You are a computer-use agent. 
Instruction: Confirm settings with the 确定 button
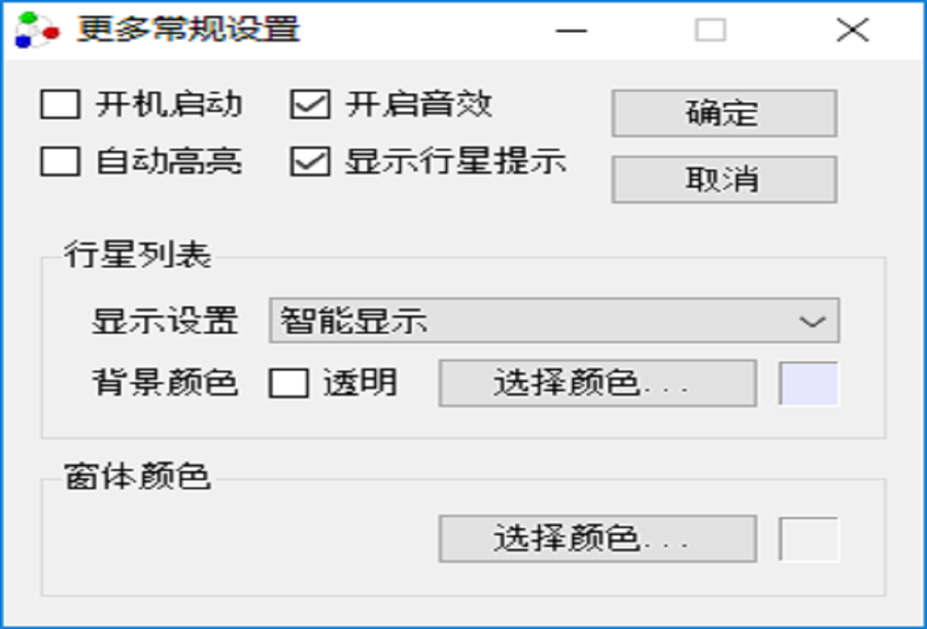click(x=724, y=113)
